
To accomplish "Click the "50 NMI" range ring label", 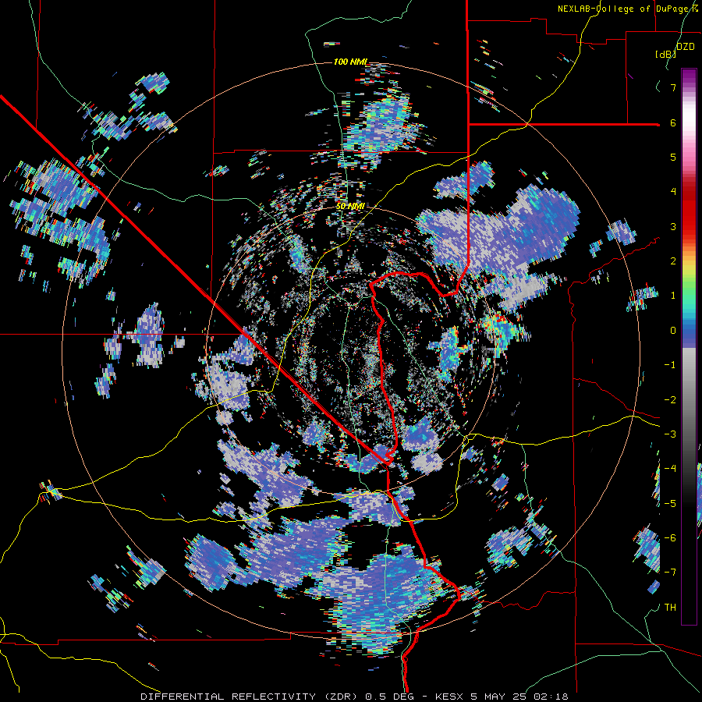I will [350, 207].
